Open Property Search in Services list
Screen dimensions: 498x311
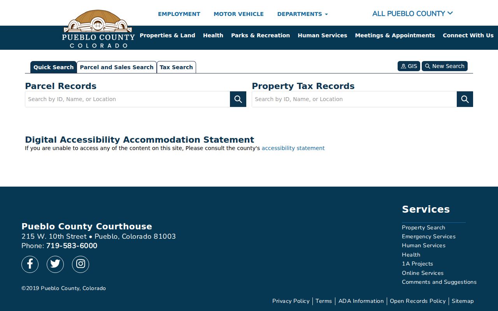[423, 227]
